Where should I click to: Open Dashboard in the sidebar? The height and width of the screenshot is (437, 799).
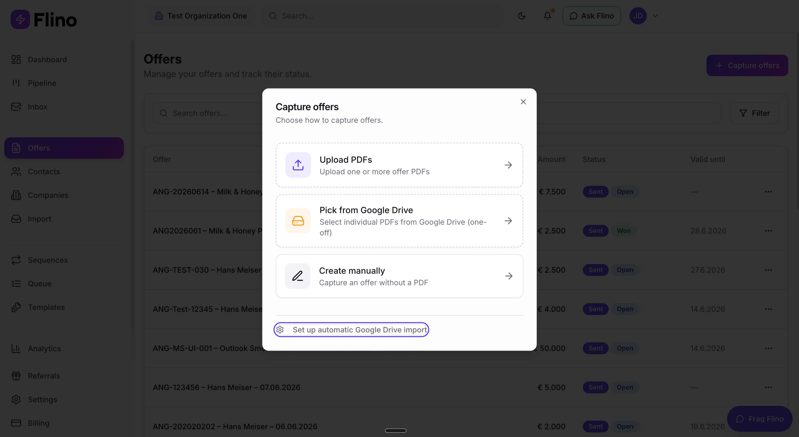click(x=64, y=60)
